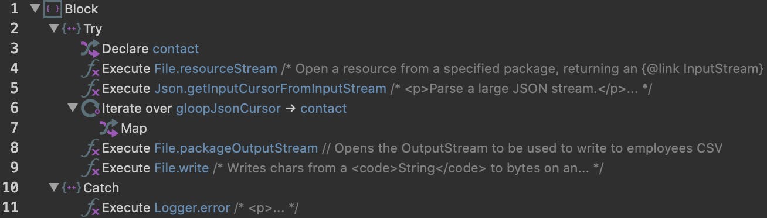The height and width of the screenshot is (218, 767).
Task: Collapse the Catch step arrow
Action: pyautogui.click(x=54, y=188)
